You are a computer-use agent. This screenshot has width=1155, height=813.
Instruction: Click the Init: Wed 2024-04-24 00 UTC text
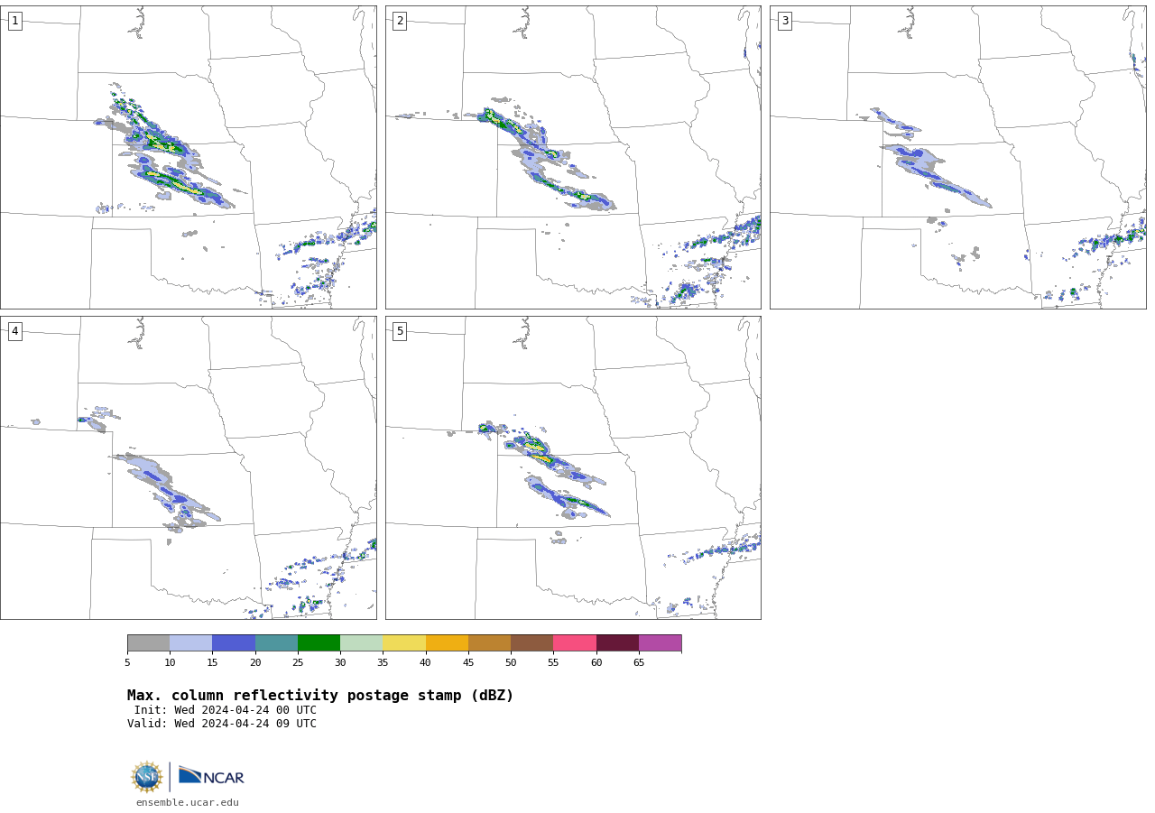226,710
